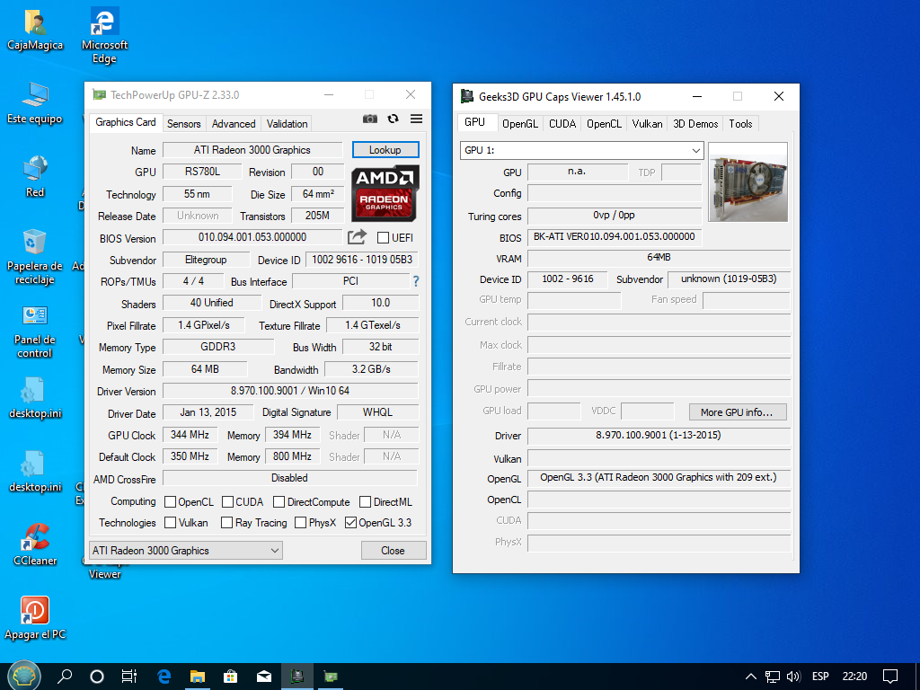Click the Name field showing ATI Radeon 3000 Graphics
Screen dimensions: 920x690
[252, 150]
